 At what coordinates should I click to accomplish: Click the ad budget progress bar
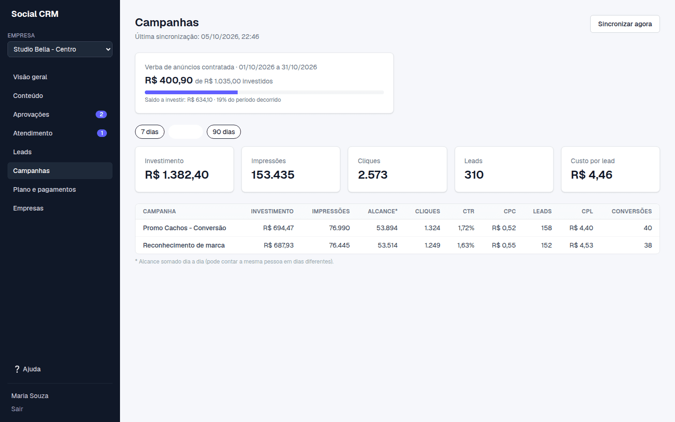(264, 92)
